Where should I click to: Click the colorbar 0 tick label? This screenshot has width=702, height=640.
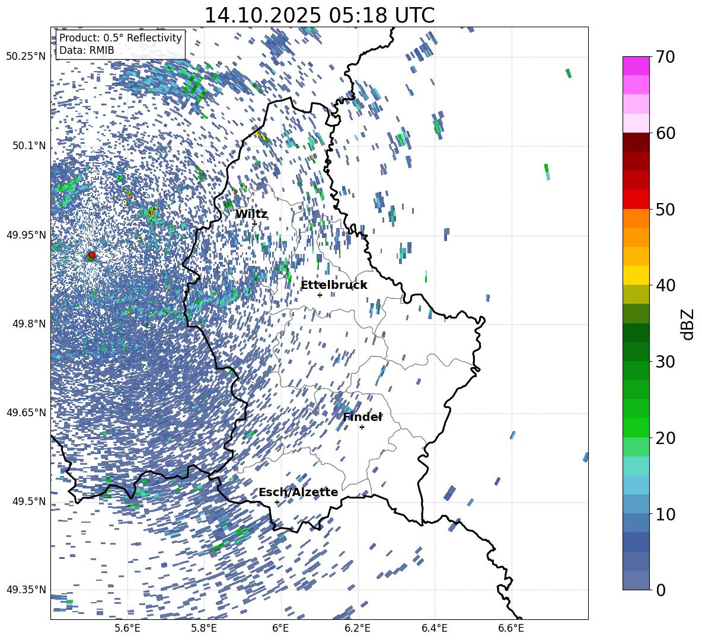661,590
